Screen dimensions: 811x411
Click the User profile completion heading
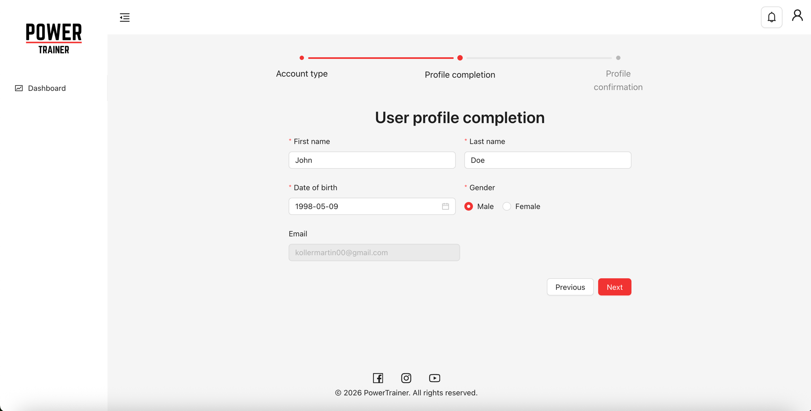460,118
